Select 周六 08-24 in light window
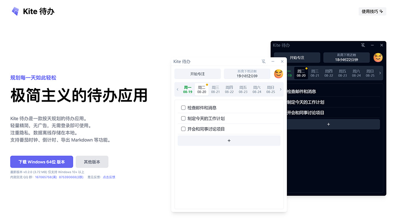Image resolution: width=394 pixels, height=224 pixels. point(257,89)
